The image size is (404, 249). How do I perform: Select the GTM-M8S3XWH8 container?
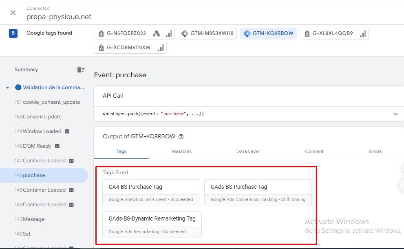[x=207, y=33]
